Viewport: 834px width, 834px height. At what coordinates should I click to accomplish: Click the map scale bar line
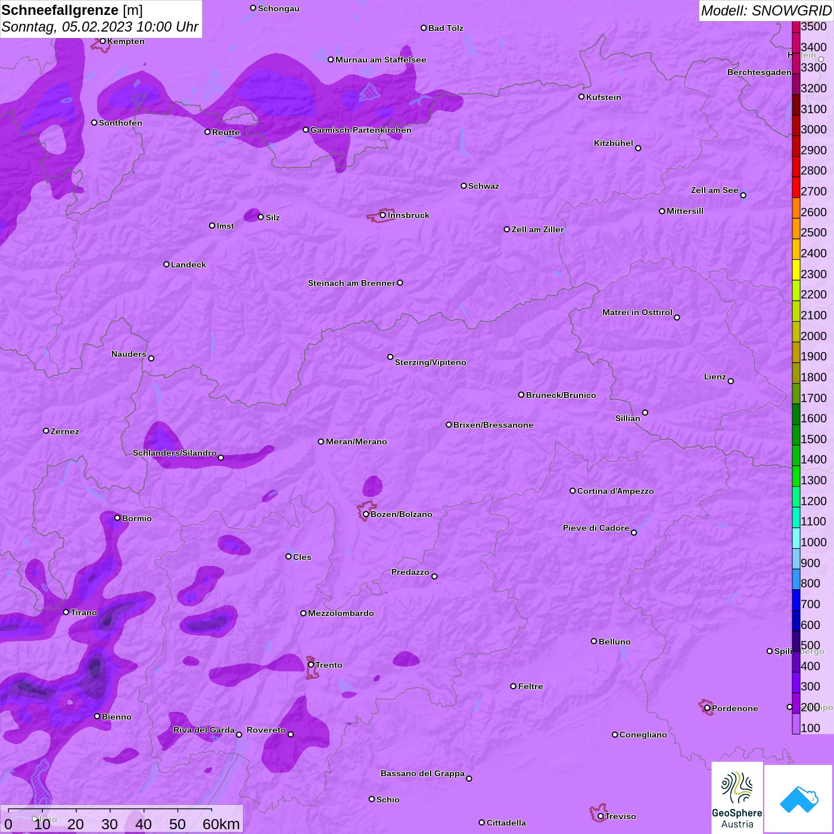[x=110, y=810]
